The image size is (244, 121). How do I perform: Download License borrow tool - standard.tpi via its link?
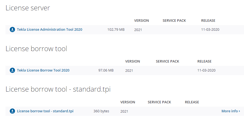pyautogui.click(x=45, y=111)
